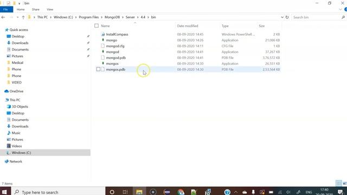Select the InstallCompass script file
Image resolution: width=347 pixels, height=195 pixels.
[117, 35]
